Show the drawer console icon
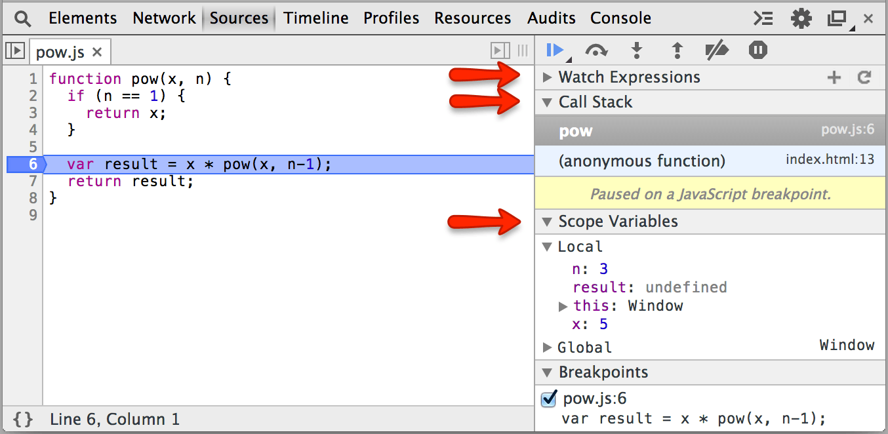This screenshot has width=888, height=434. [763, 18]
